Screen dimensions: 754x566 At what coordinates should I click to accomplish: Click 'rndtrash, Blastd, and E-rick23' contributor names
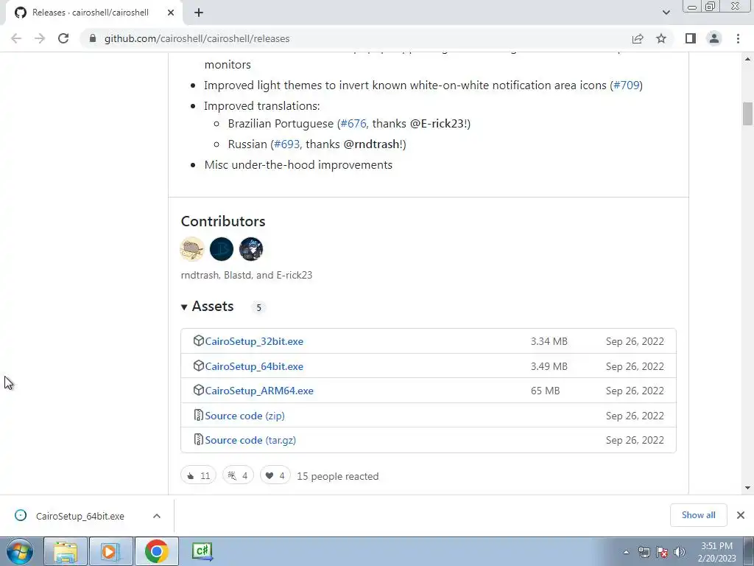tap(247, 276)
